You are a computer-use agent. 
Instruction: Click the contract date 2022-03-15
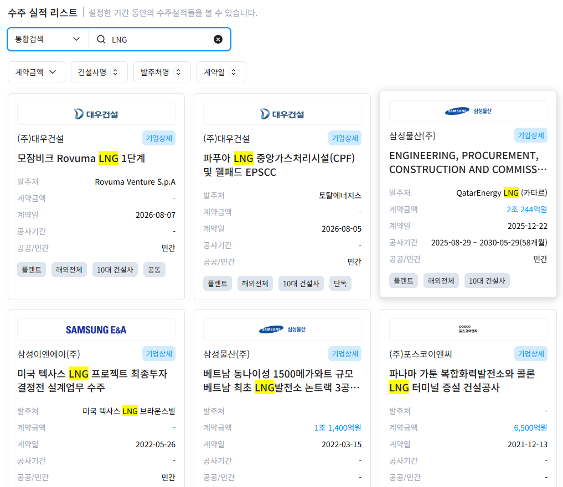point(342,444)
